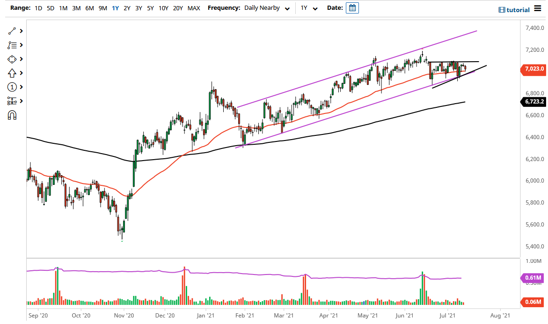Toggle the magnet snap tool
Image resolution: width=548 pixels, height=324 pixels.
[x=13, y=115]
